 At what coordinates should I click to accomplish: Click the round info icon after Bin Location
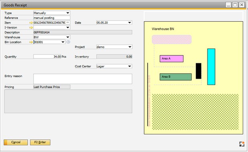coord(68,42)
